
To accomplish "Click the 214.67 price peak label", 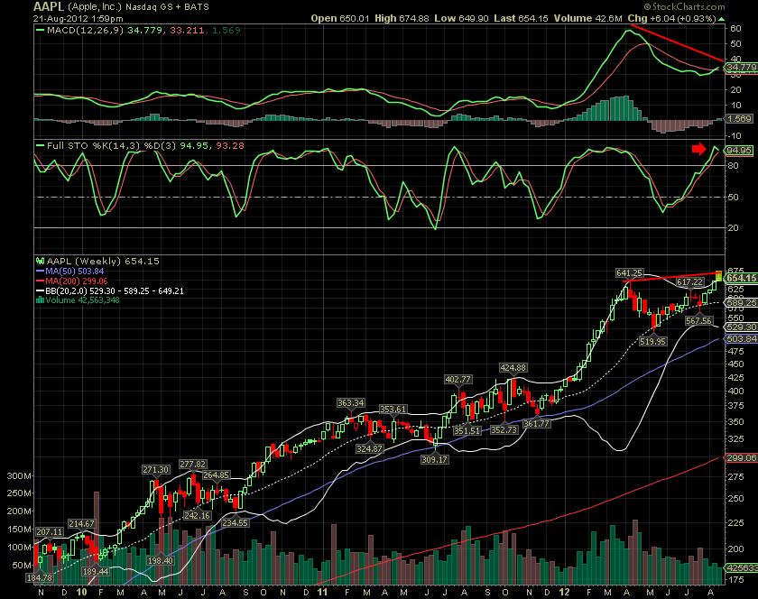I will coord(82,523).
